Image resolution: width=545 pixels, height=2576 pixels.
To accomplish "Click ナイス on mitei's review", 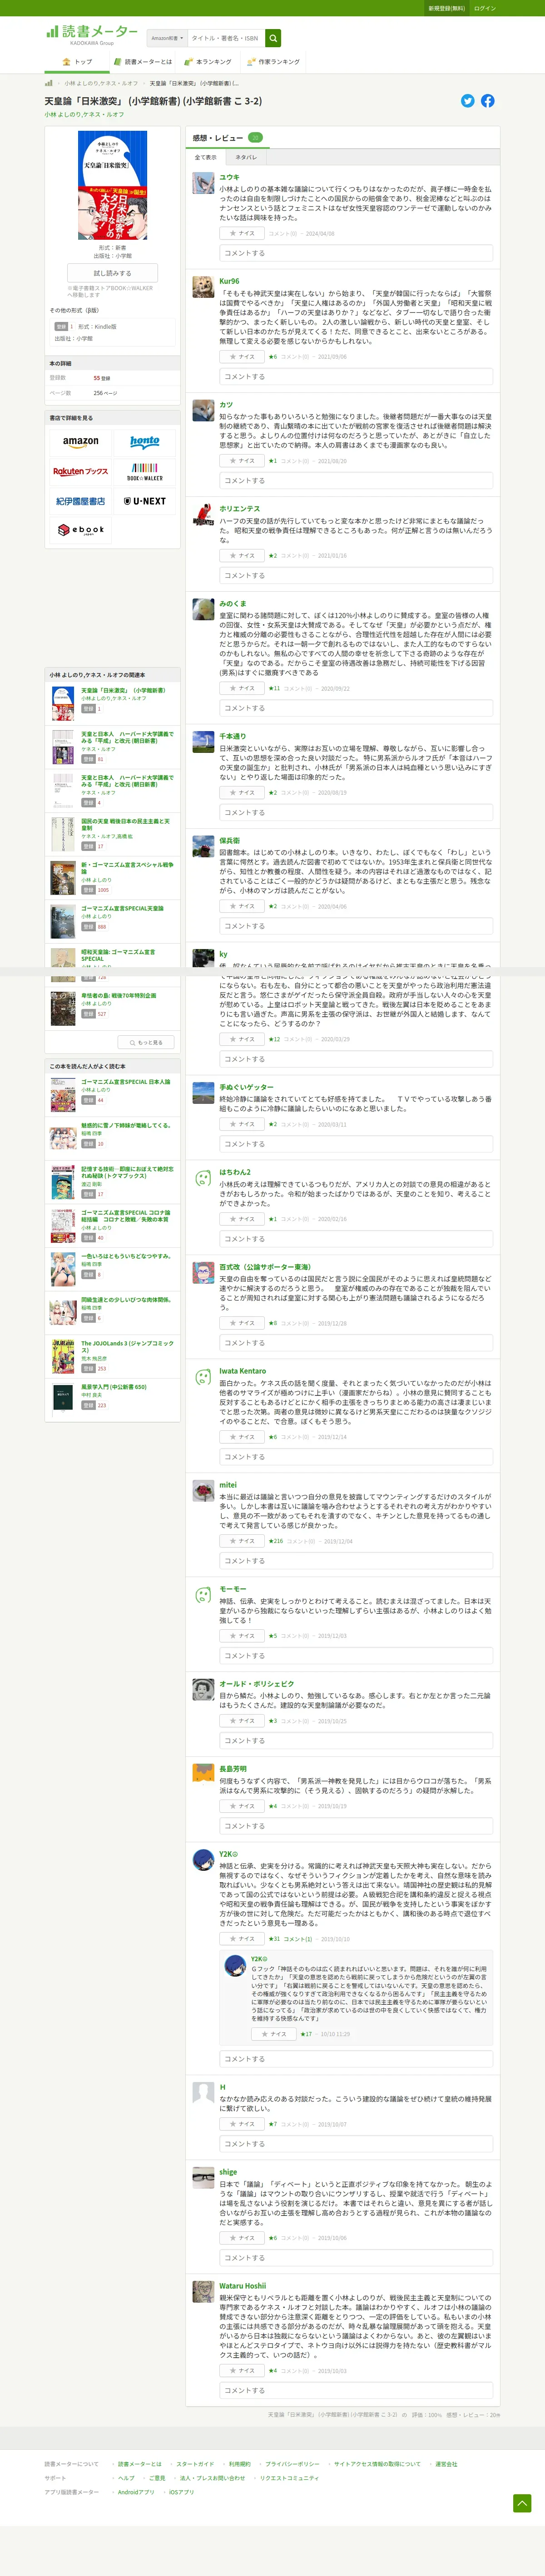I will point(241,1541).
